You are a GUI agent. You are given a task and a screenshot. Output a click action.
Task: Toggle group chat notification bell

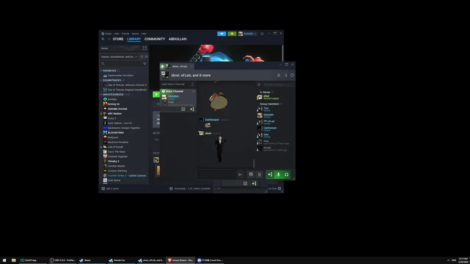pos(278,75)
